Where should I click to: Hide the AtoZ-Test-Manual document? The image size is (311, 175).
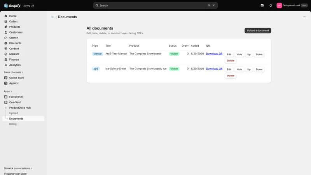tap(239, 54)
